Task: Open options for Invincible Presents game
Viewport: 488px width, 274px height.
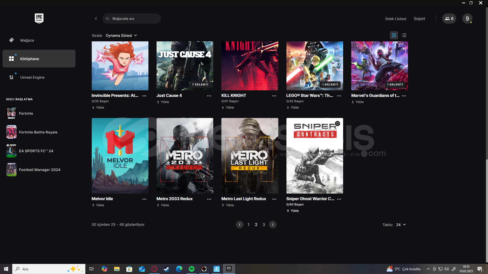Action: pos(144,96)
